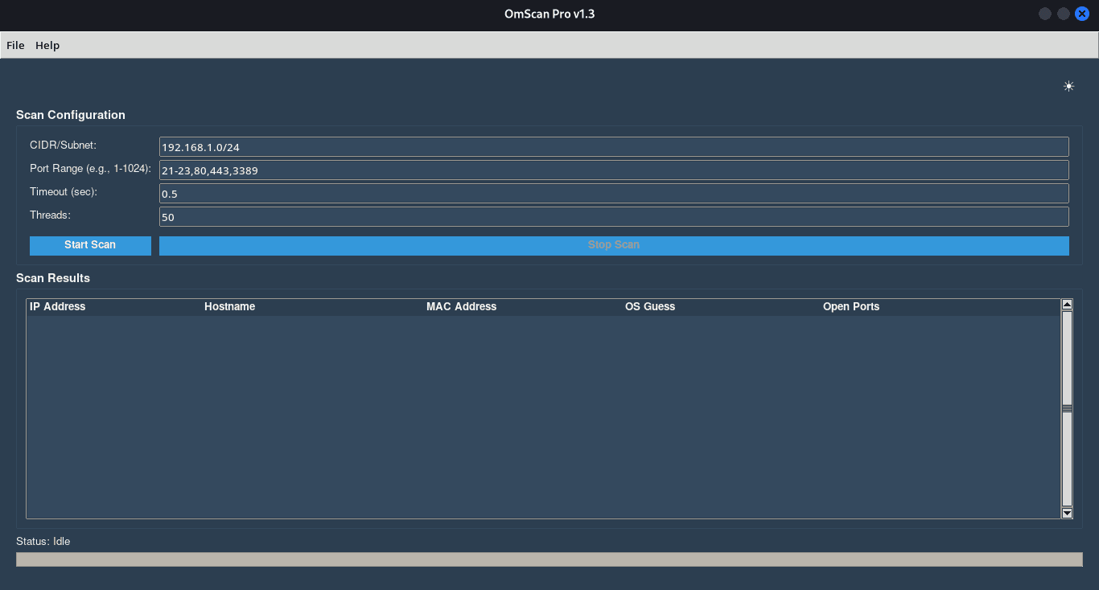Select the Port Range input field
1099x590 pixels.
tap(614, 170)
